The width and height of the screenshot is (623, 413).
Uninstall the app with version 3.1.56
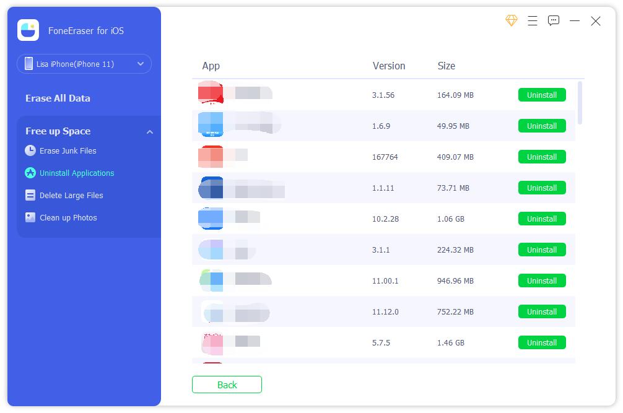542,95
